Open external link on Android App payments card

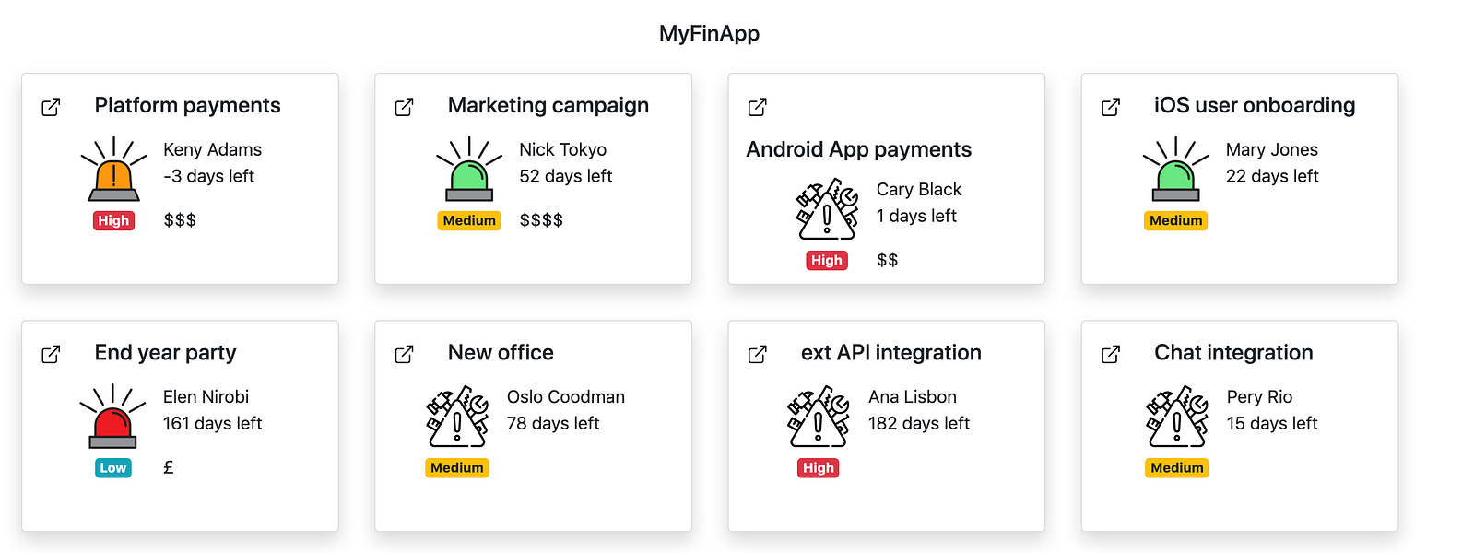click(758, 107)
